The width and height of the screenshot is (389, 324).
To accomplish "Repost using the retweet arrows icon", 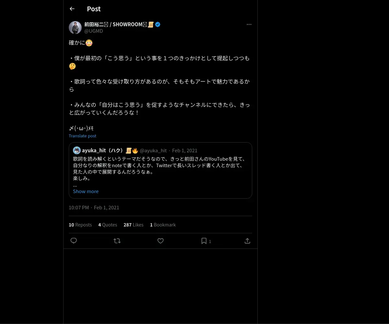I will point(117,241).
